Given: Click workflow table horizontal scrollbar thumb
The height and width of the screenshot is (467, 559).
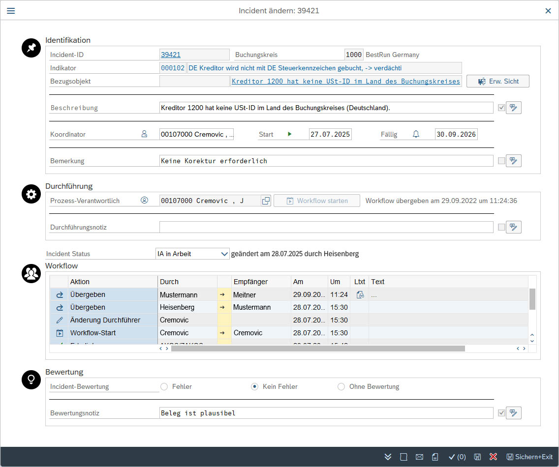Looking at the screenshot, I should pos(318,349).
